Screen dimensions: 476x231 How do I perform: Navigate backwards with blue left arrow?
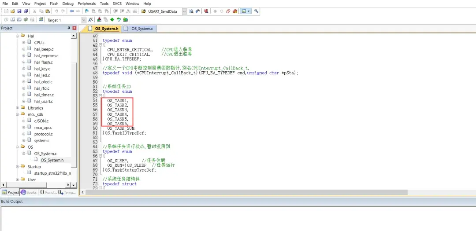point(72,11)
